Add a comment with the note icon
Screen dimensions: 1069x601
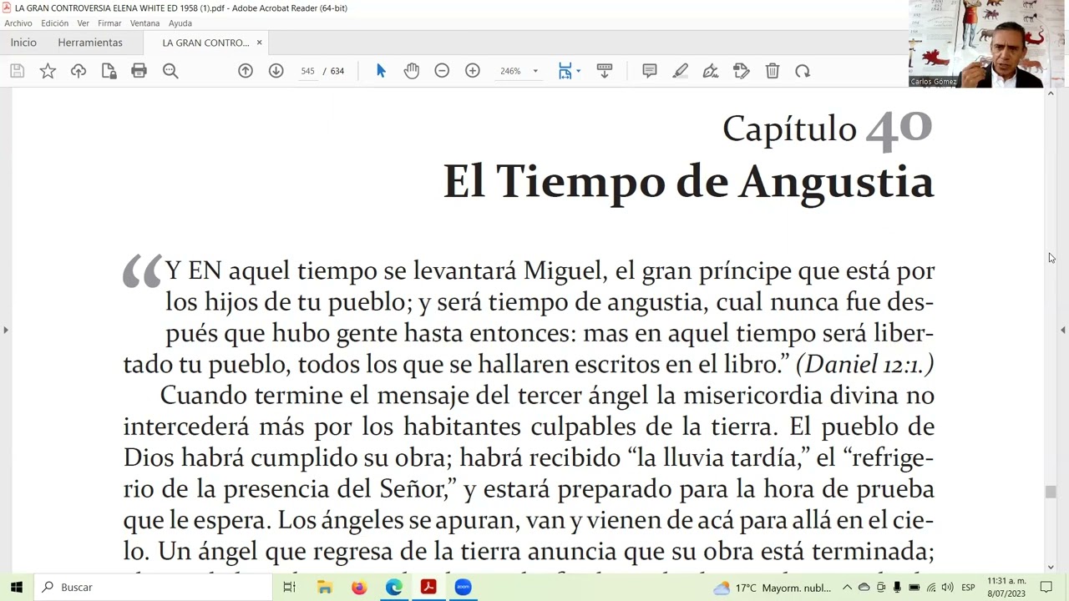click(x=650, y=71)
